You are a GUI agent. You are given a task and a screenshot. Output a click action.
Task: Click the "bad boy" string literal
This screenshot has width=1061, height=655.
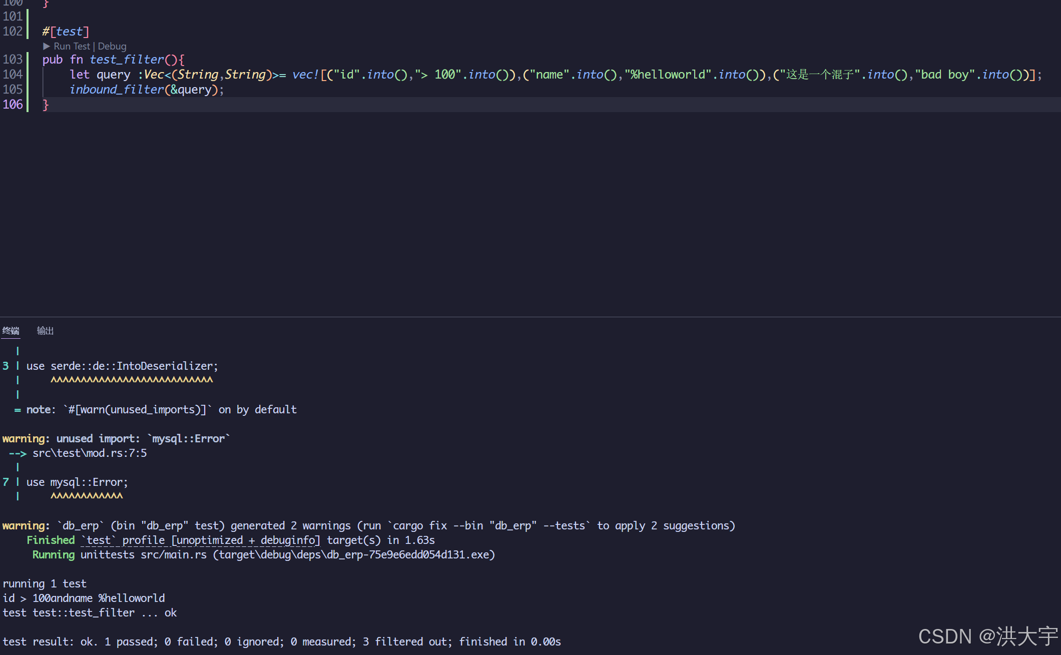click(x=945, y=75)
